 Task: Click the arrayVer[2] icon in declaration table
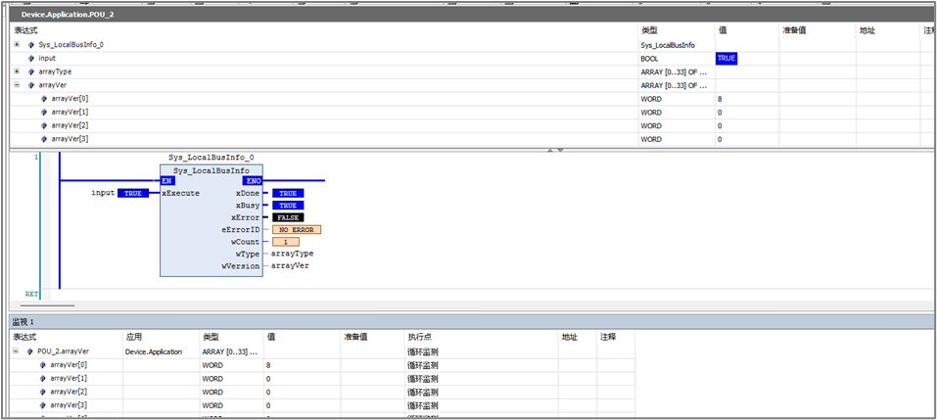tap(44, 125)
